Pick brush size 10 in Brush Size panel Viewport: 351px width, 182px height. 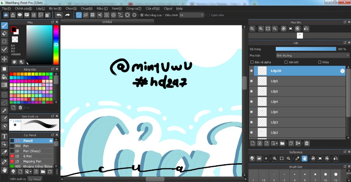(x=326, y=176)
